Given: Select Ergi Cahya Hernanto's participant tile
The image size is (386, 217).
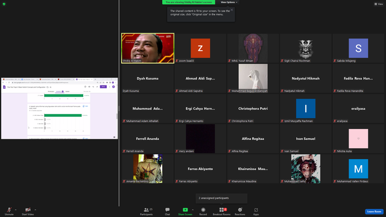Looking at the screenshot, I should click(x=200, y=108).
